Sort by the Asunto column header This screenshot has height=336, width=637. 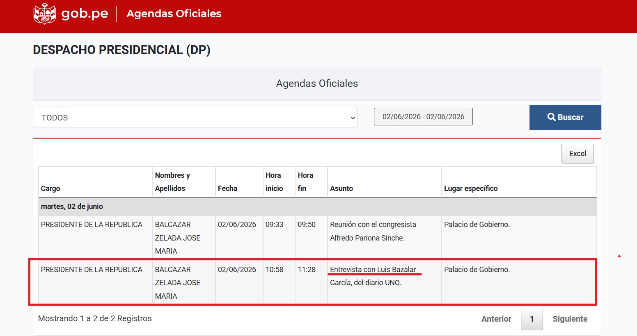coord(385,182)
